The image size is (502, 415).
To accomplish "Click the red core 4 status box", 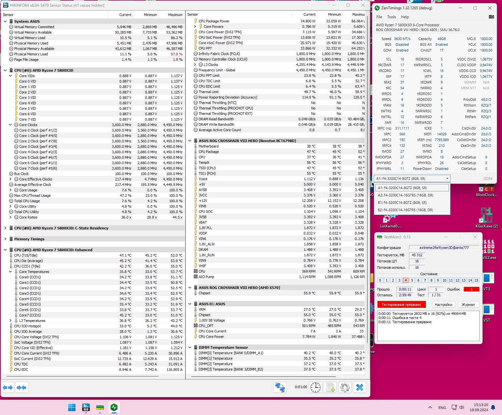I will pyautogui.click(x=405, y=280).
